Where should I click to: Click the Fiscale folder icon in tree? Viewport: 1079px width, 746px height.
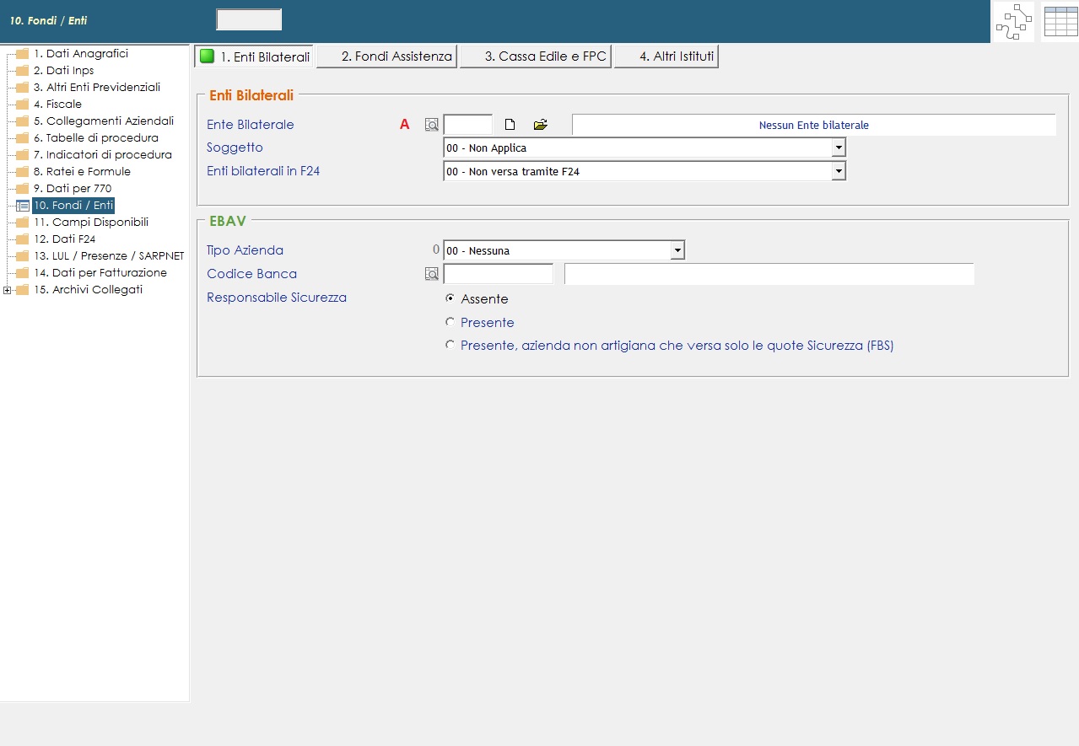22,105
